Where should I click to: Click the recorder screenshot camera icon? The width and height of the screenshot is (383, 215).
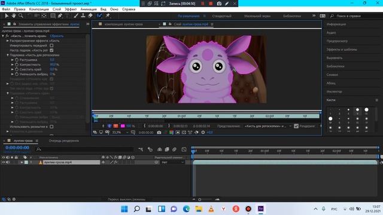pyautogui.click(x=219, y=4)
